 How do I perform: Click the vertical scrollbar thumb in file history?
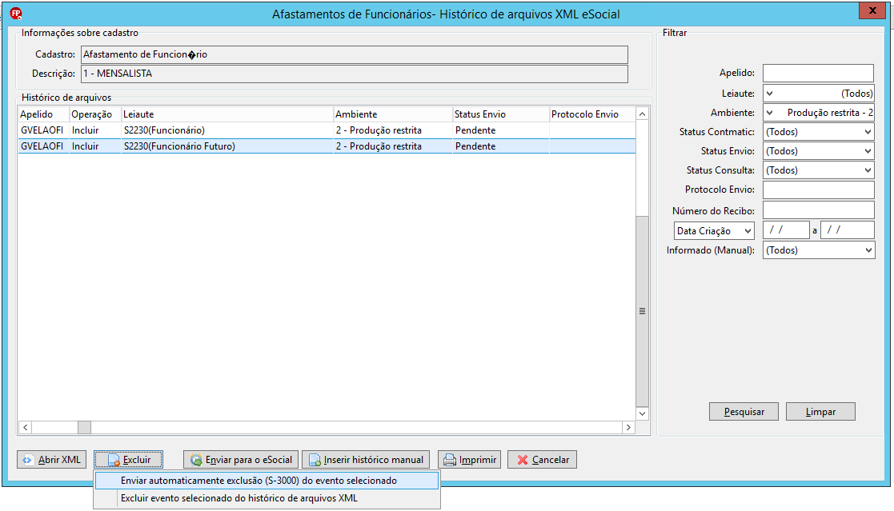click(x=642, y=311)
